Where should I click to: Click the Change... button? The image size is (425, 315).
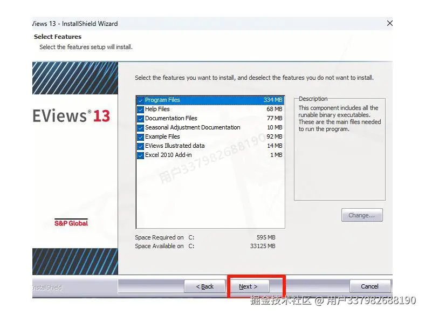362,215
